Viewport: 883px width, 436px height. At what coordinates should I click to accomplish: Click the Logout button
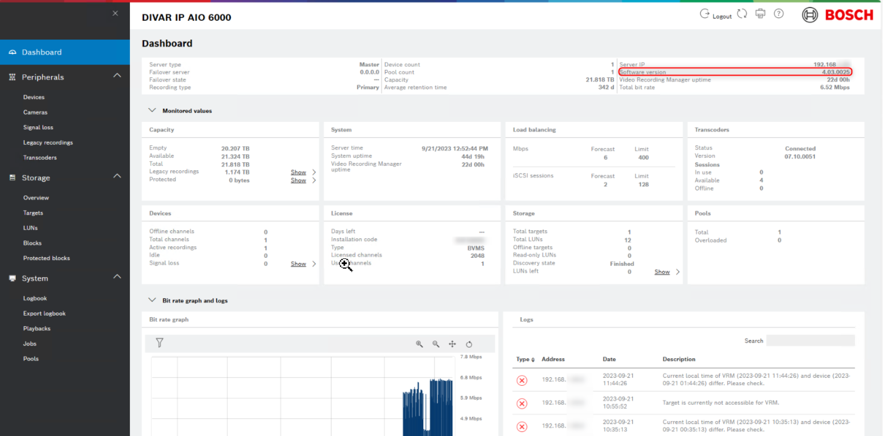[716, 15]
